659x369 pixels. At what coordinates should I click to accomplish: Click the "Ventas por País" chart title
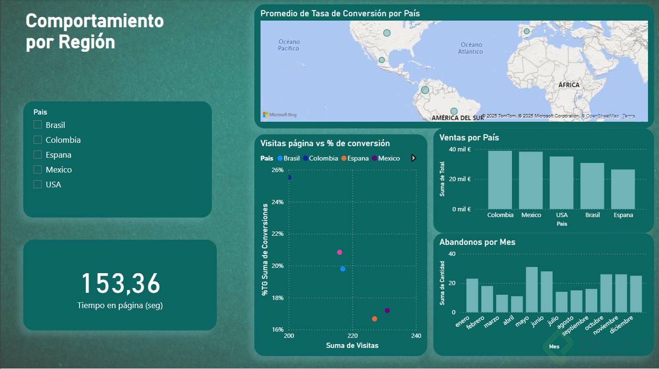[469, 138]
